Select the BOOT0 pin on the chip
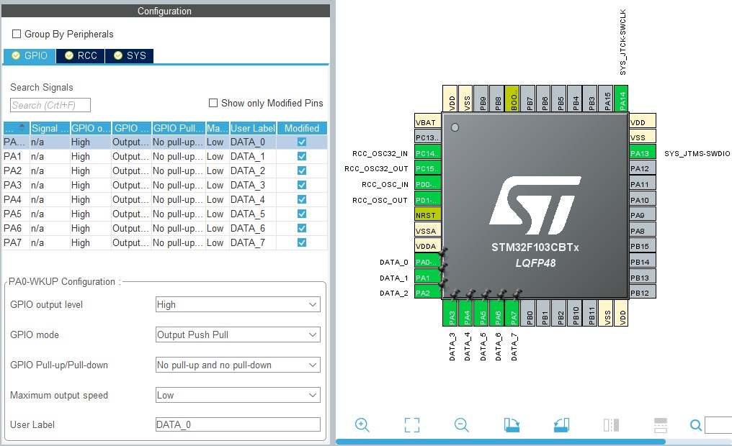The image size is (732, 446). [x=512, y=99]
